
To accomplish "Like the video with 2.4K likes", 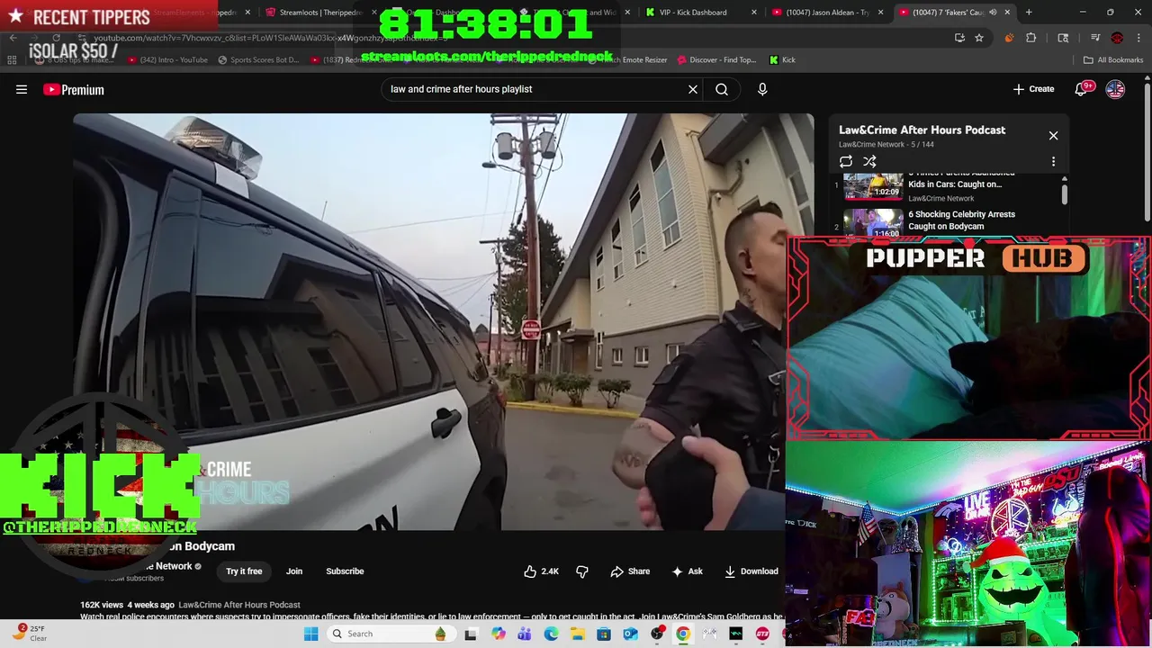I will tap(541, 571).
